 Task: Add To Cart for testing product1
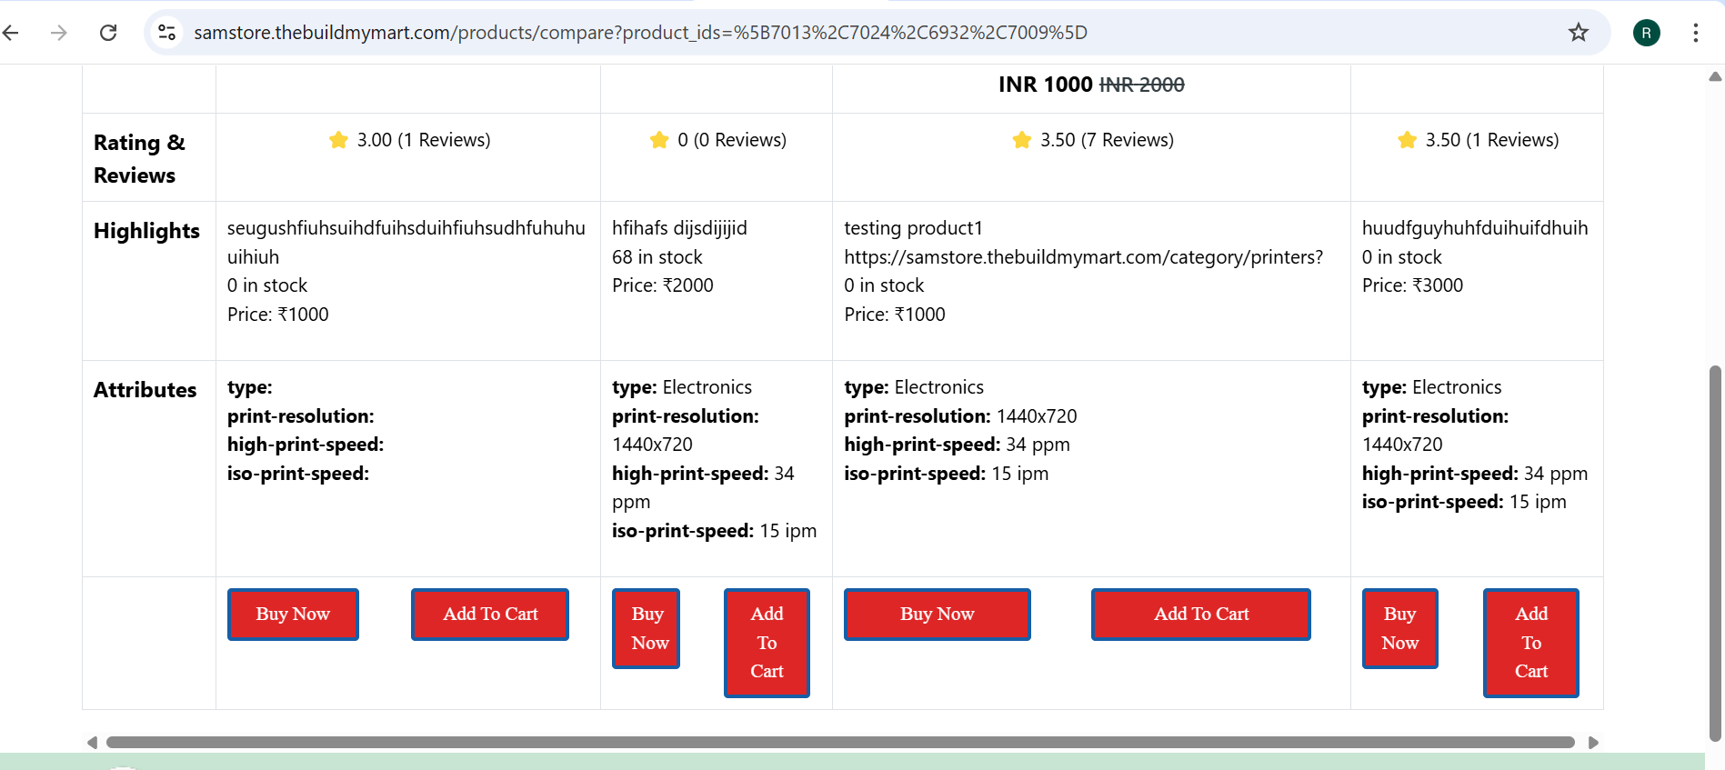coord(1201,615)
